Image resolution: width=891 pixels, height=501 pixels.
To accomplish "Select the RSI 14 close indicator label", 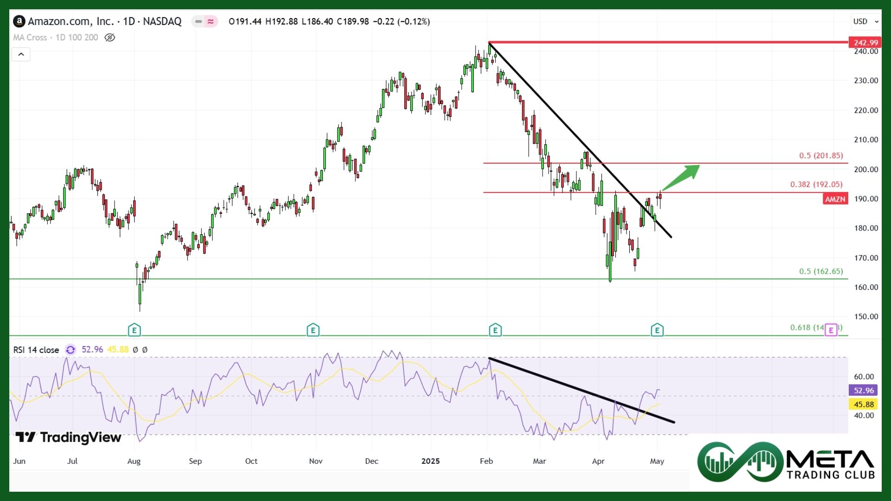I will 36,350.
